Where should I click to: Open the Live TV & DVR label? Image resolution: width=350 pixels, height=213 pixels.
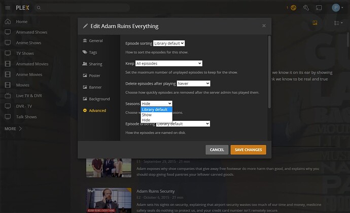coord(29,96)
